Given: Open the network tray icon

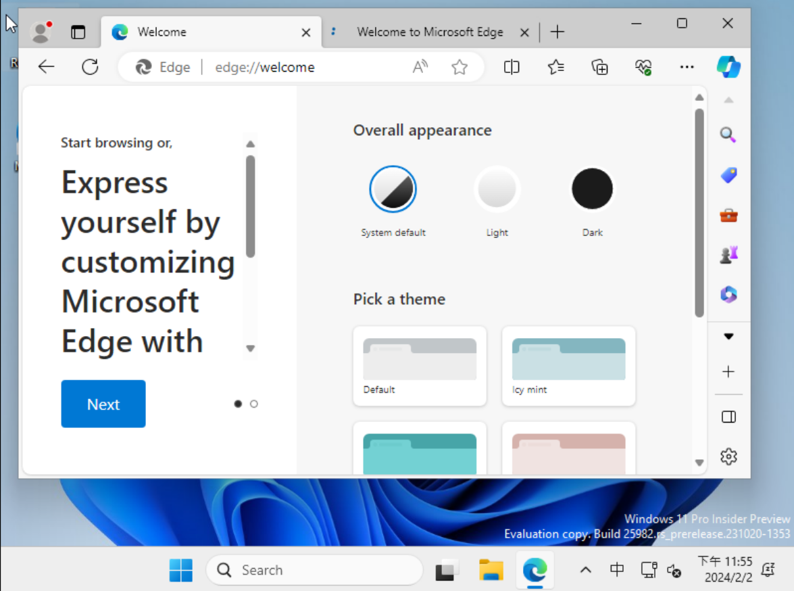Looking at the screenshot, I should pos(649,570).
